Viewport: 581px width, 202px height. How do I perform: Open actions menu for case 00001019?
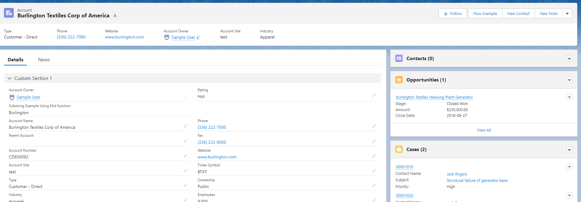tap(569, 167)
